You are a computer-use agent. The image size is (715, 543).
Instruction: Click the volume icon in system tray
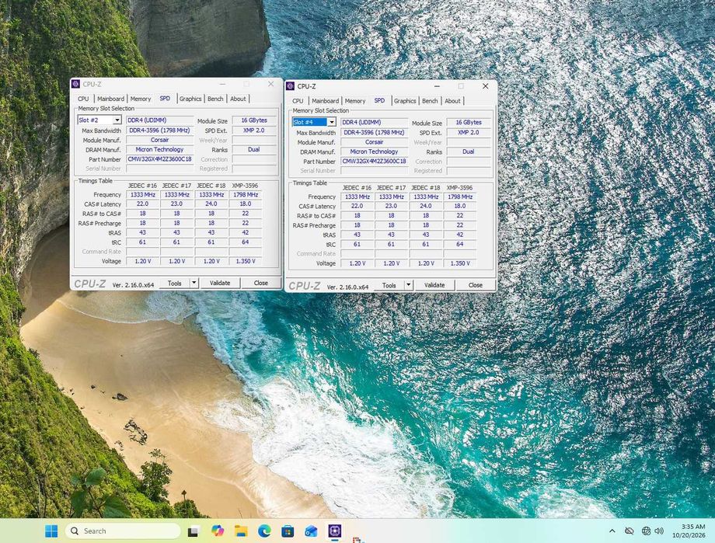click(659, 531)
